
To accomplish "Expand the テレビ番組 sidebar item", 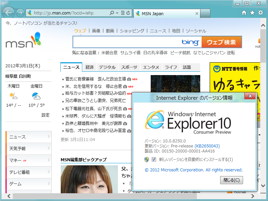I will click(29, 172).
